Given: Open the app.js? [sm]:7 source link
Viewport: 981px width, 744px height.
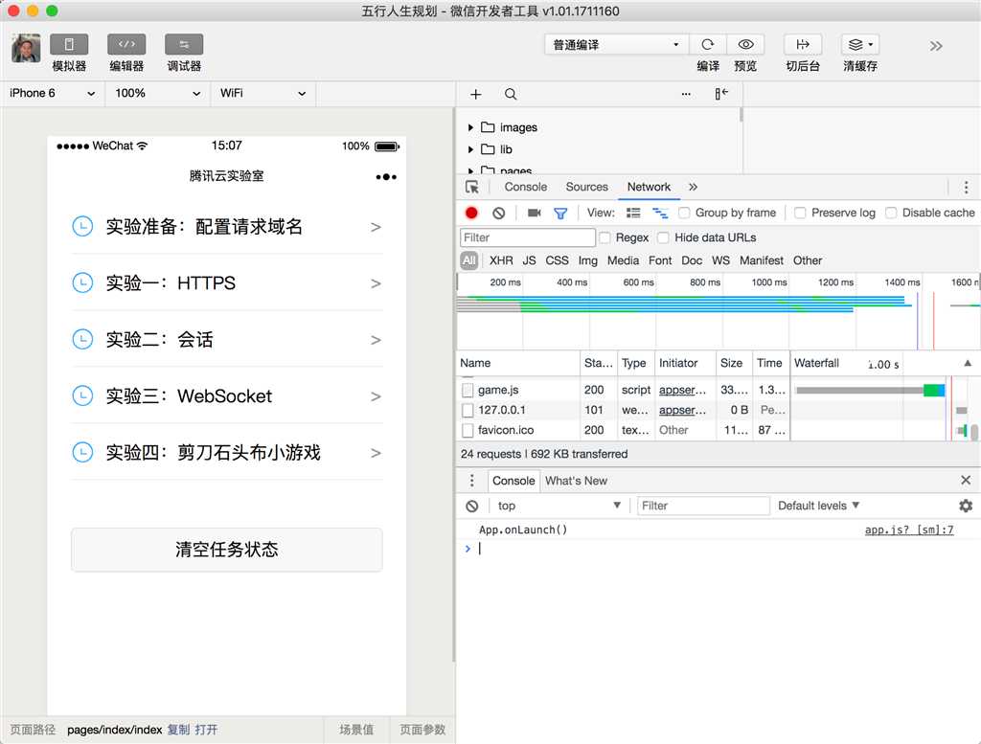Looking at the screenshot, I should [x=909, y=530].
